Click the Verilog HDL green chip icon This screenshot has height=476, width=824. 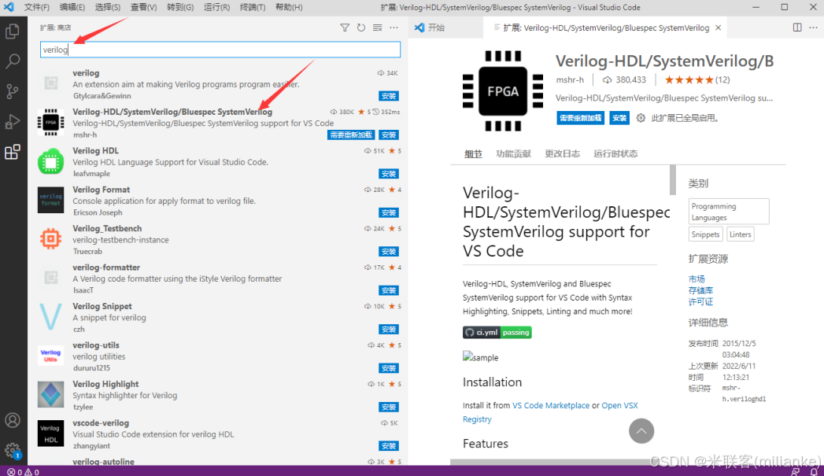pyautogui.click(x=50, y=162)
